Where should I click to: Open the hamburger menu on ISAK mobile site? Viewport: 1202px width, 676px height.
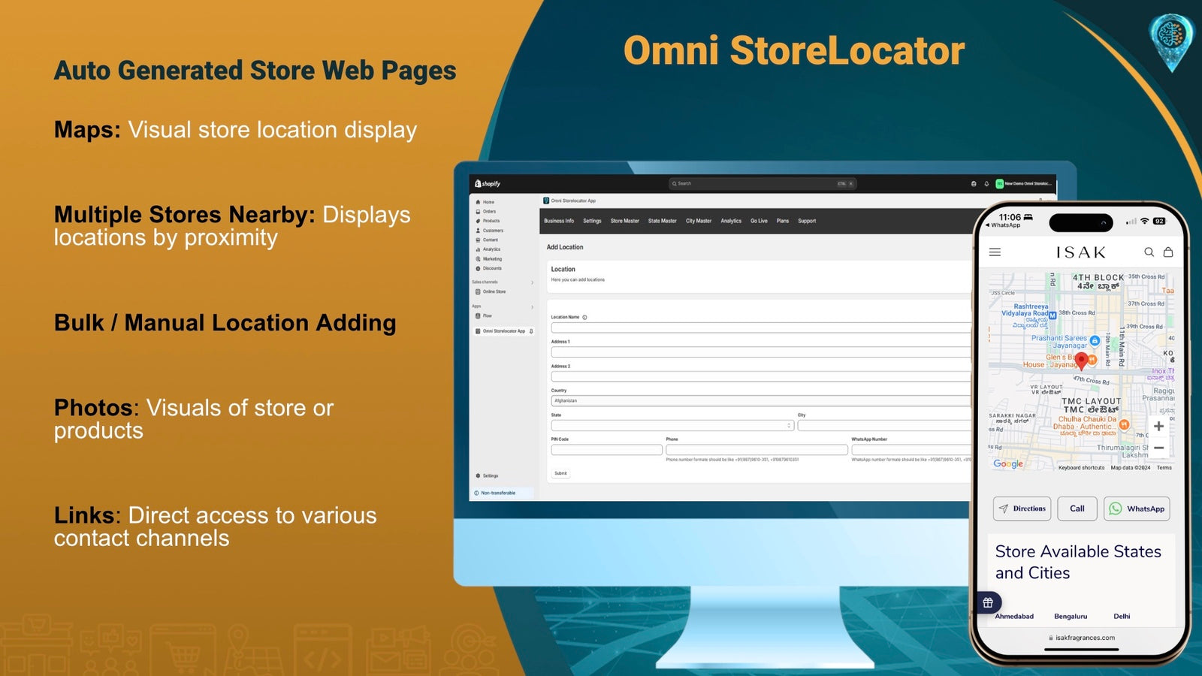(995, 252)
